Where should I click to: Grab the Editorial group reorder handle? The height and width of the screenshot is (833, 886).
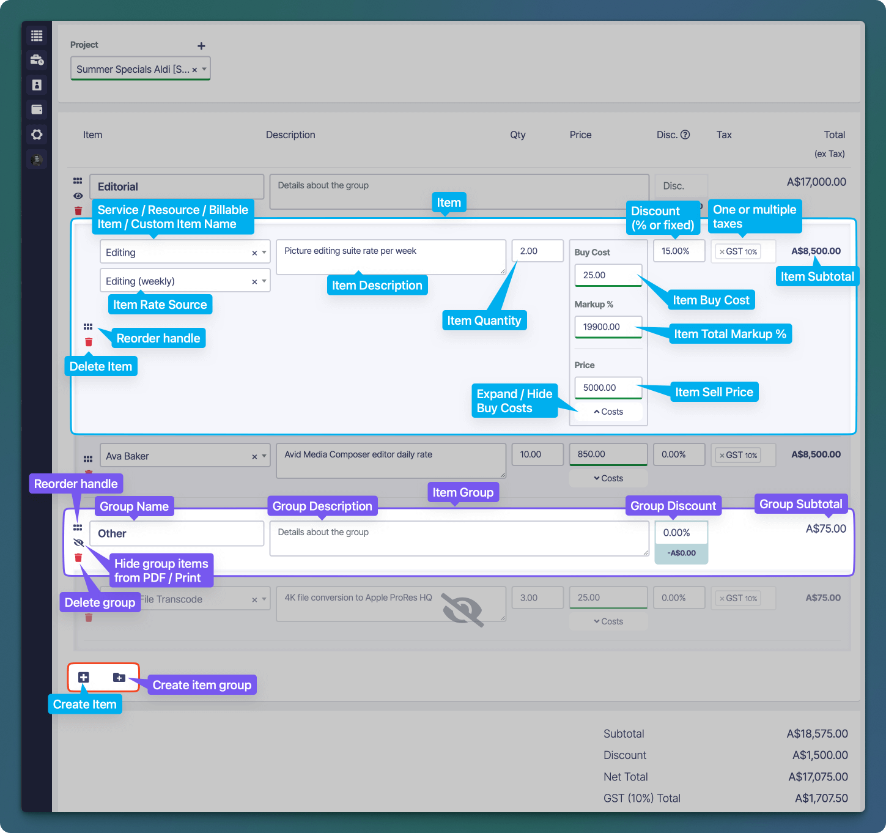[x=78, y=181]
